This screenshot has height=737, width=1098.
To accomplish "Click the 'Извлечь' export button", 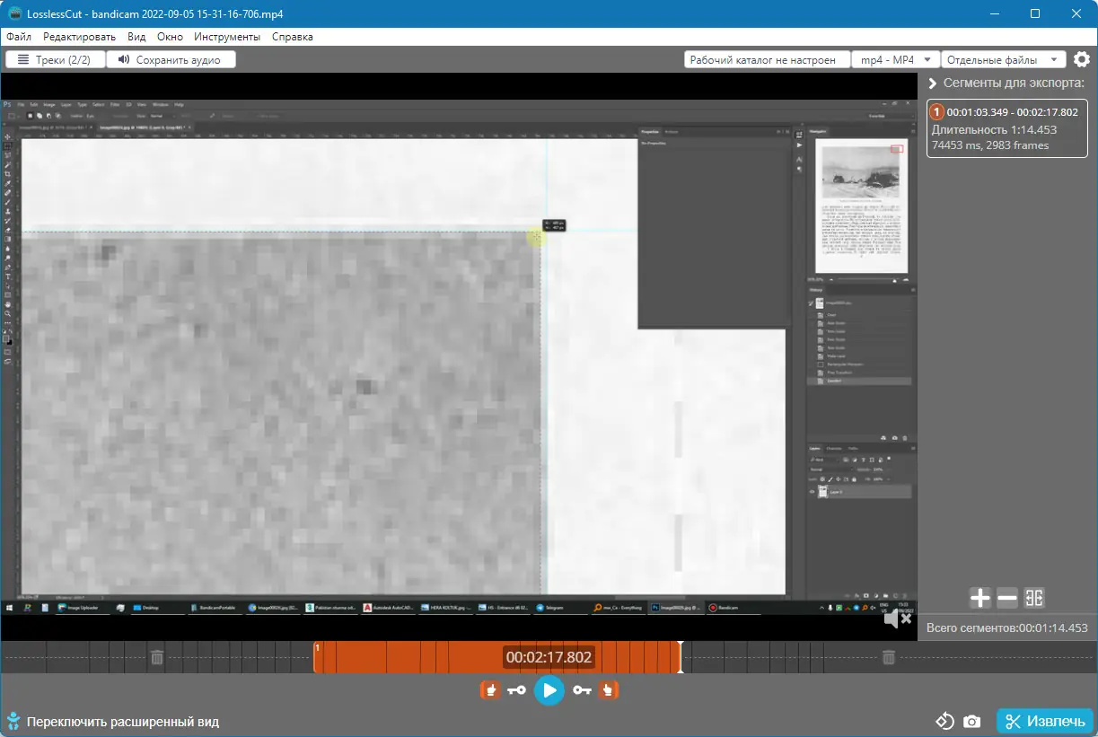I will pyautogui.click(x=1044, y=721).
